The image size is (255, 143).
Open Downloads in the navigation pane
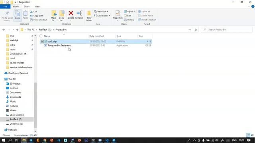click(15, 97)
